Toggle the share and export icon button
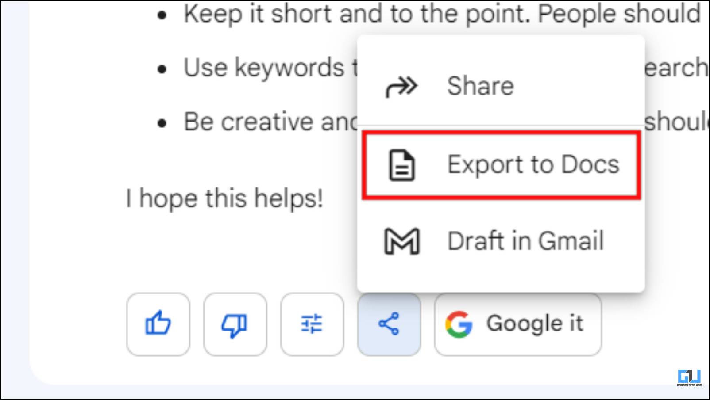710x400 pixels. pos(389,324)
